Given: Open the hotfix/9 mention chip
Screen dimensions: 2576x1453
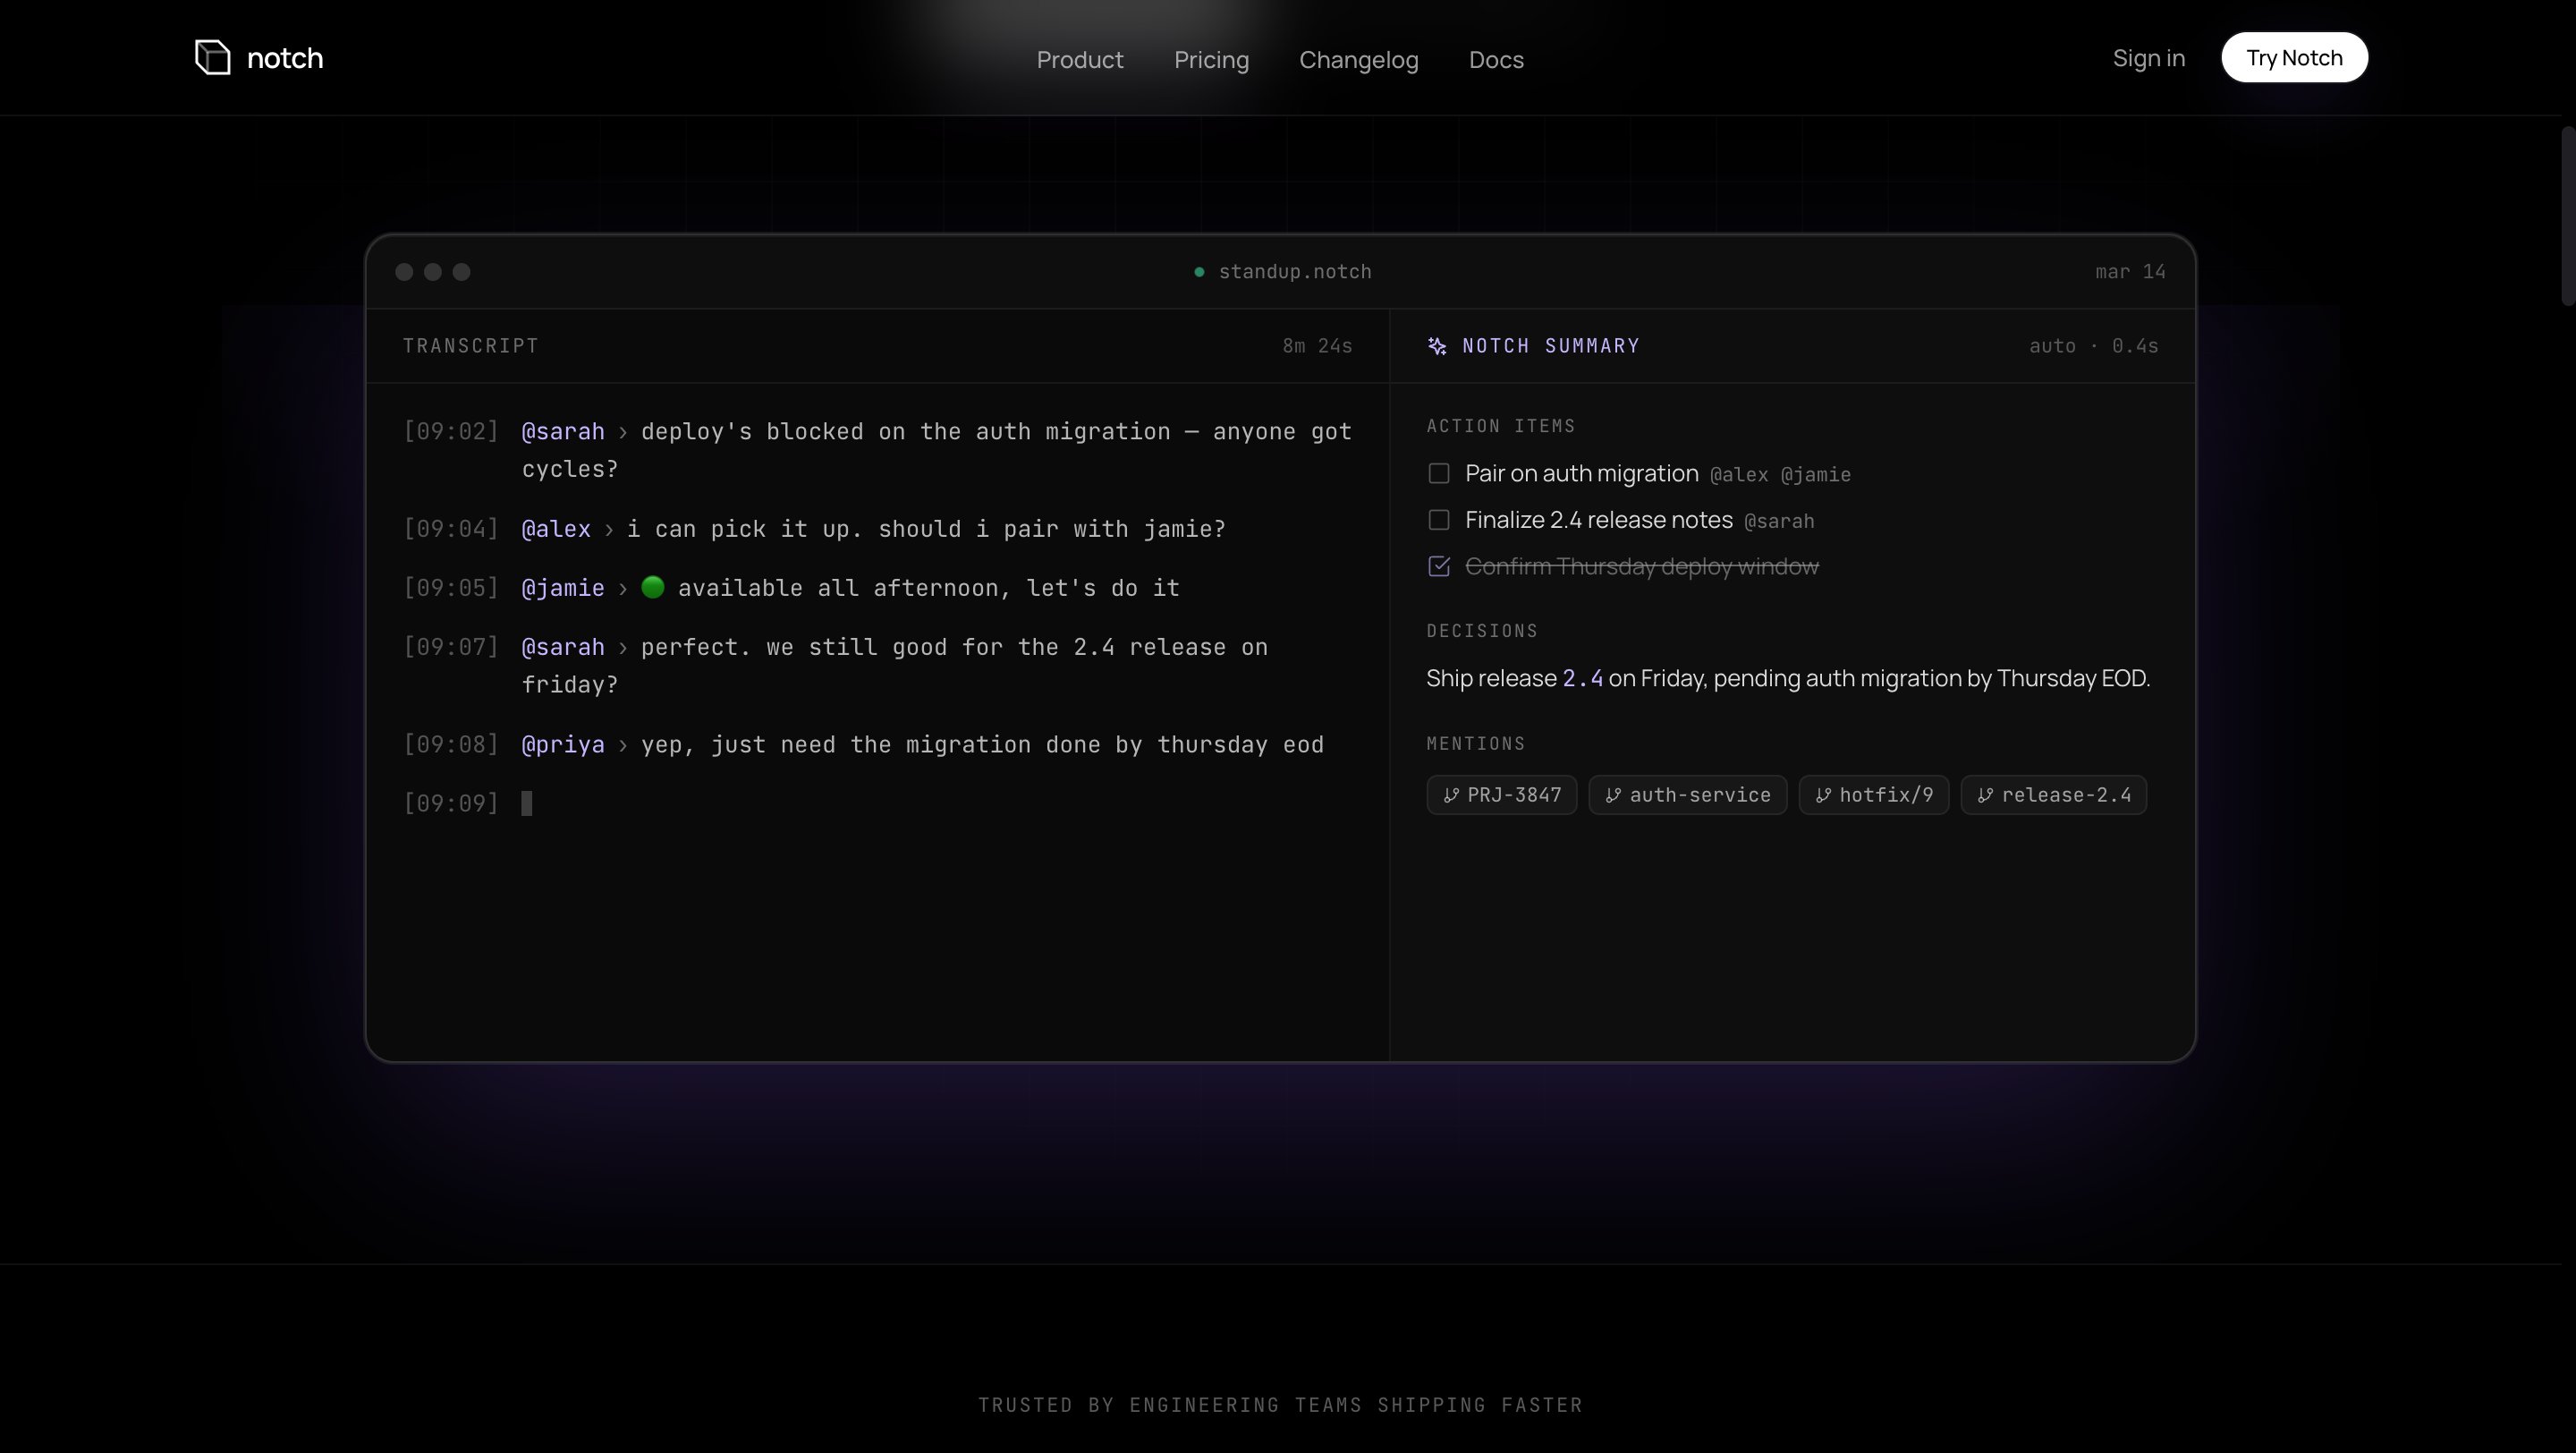Looking at the screenshot, I should coord(1873,795).
